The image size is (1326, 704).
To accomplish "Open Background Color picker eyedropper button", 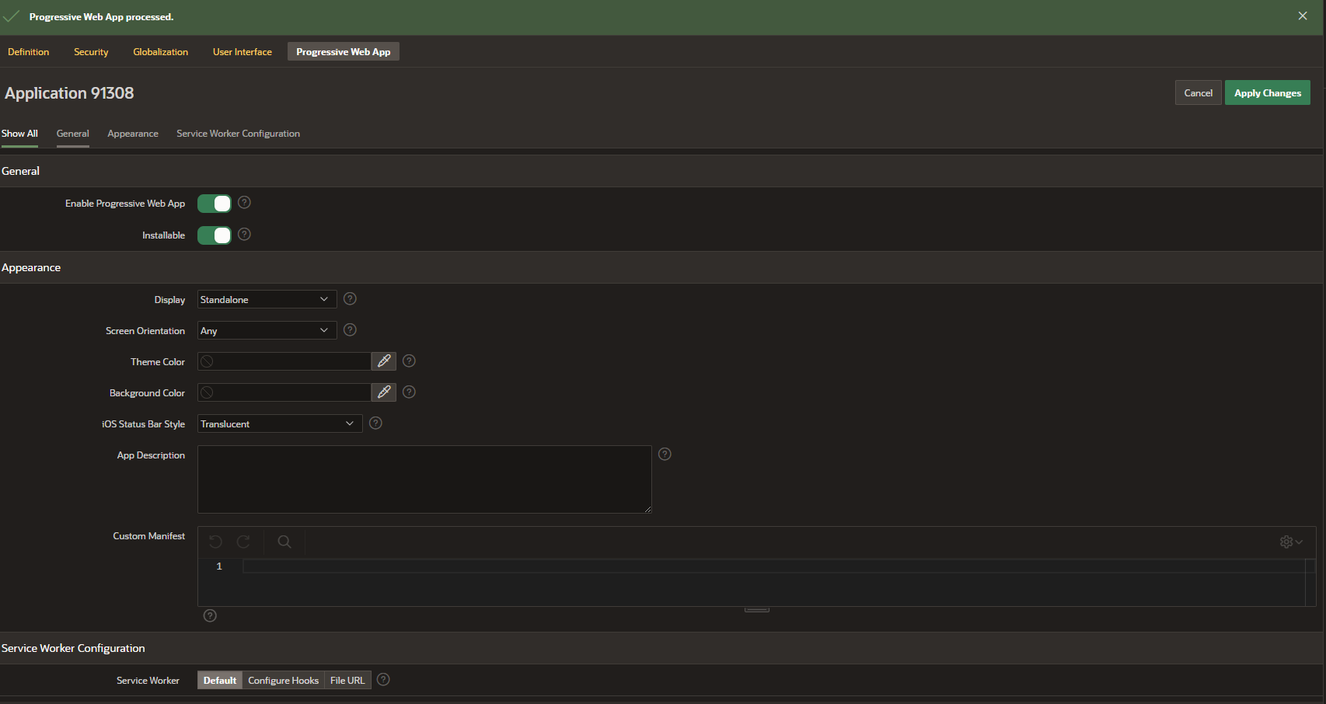I will click(384, 392).
